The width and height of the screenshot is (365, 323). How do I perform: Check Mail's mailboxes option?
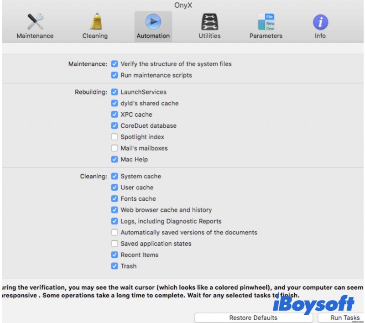115,148
